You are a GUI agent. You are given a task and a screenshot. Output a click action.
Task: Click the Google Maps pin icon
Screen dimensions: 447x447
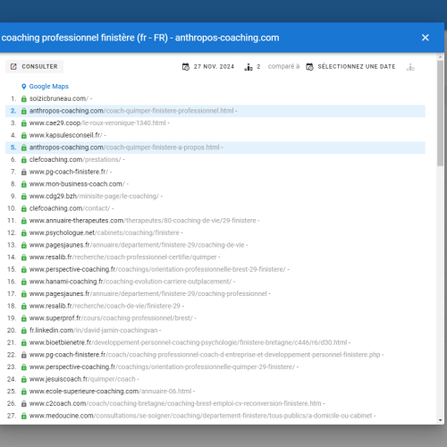click(x=24, y=87)
